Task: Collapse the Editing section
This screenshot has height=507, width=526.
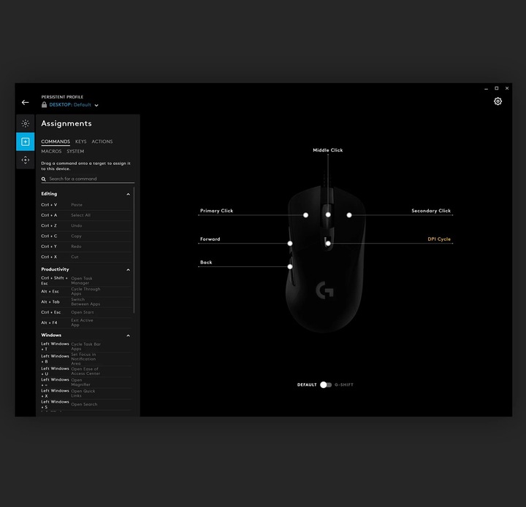Action: coord(128,194)
